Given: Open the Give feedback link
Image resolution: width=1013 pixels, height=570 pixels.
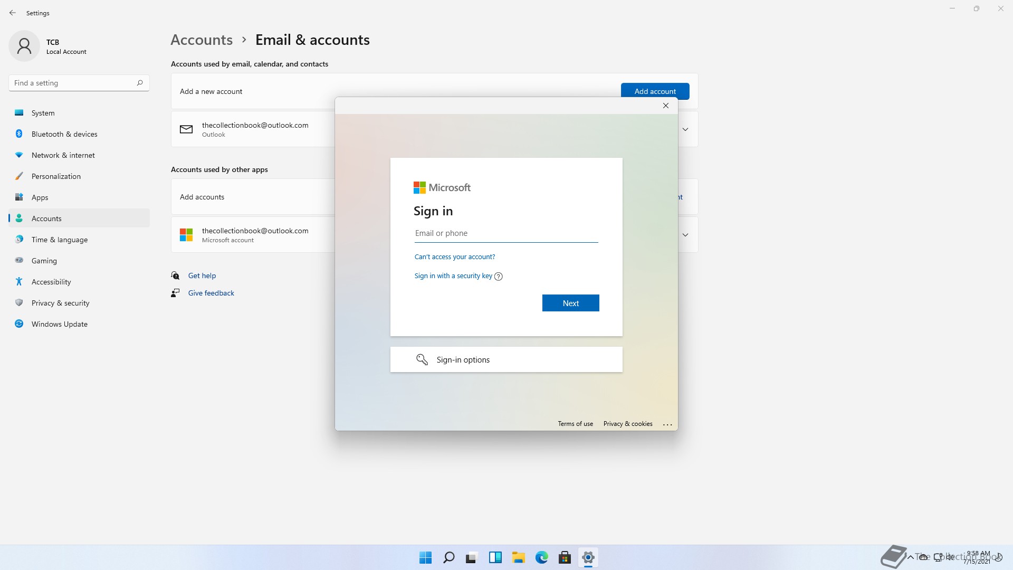Looking at the screenshot, I should coord(211,293).
